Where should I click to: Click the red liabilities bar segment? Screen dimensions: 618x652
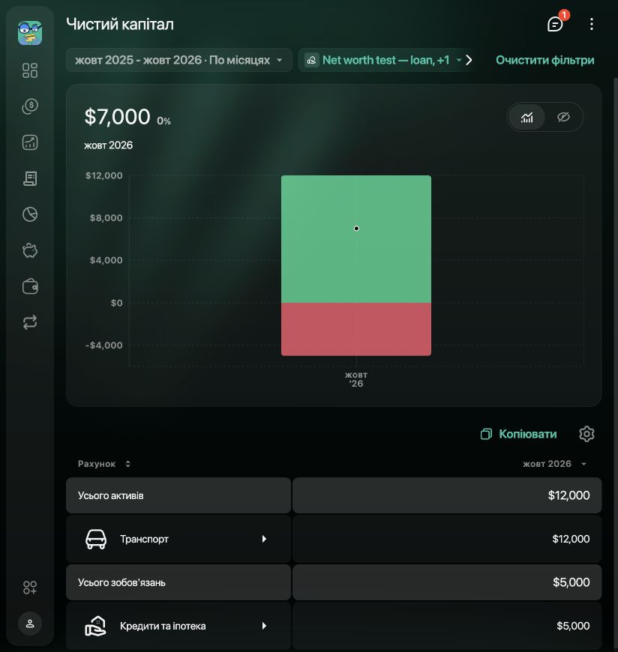[x=356, y=329]
